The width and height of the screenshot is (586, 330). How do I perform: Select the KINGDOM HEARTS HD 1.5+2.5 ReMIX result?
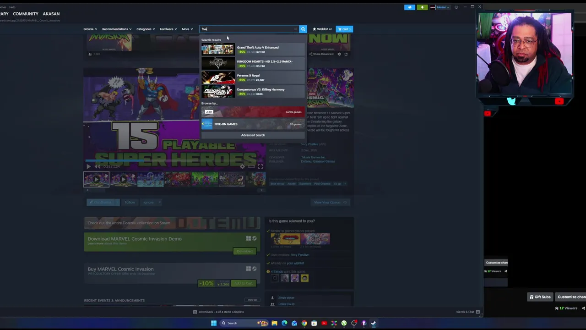click(x=253, y=63)
